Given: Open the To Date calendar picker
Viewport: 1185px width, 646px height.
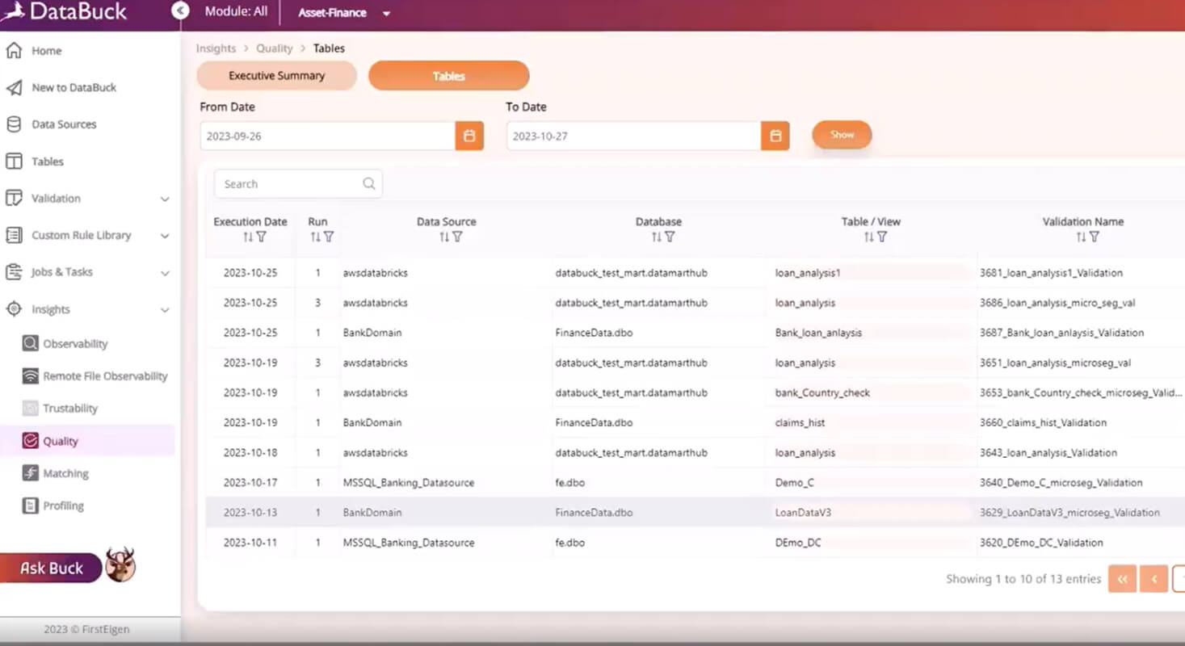Looking at the screenshot, I should tap(775, 136).
